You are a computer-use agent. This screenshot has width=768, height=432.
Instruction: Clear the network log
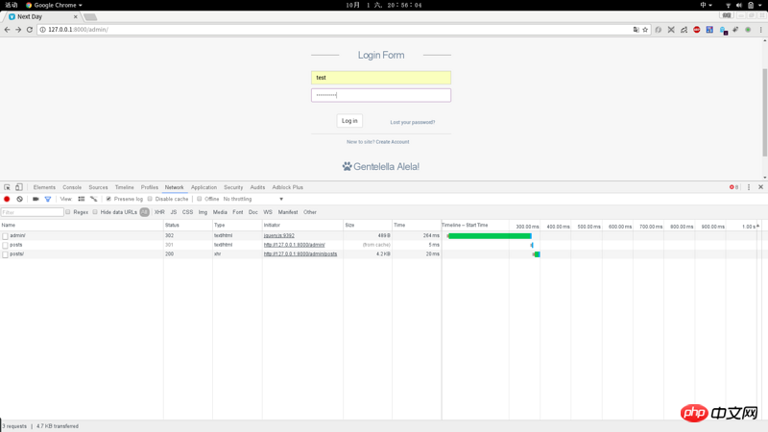point(19,199)
